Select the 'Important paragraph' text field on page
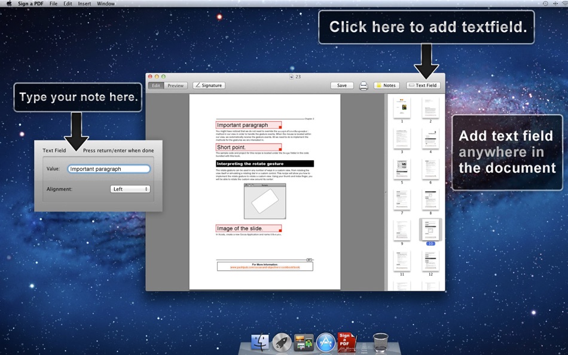Screen dimensions: 568x355 pos(249,125)
